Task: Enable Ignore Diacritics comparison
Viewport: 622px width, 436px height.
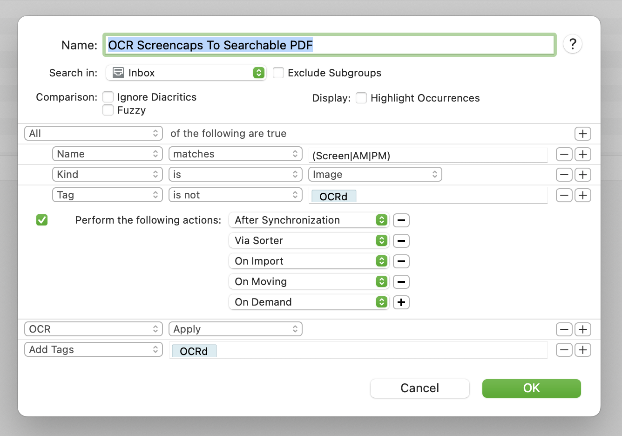Action: tap(108, 97)
